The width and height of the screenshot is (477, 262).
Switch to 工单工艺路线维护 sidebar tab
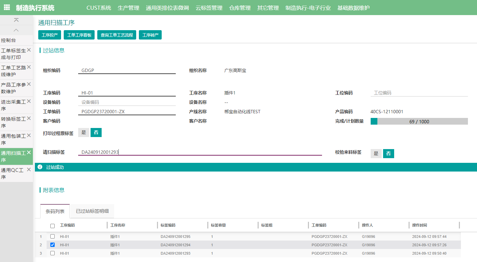pyautogui.click(x=13, y=71)
